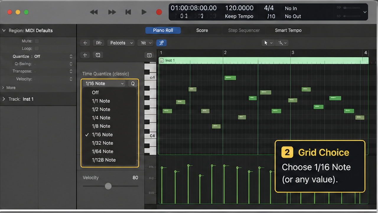Expand the LCD display chevron
378x213 pixels.
365,12
